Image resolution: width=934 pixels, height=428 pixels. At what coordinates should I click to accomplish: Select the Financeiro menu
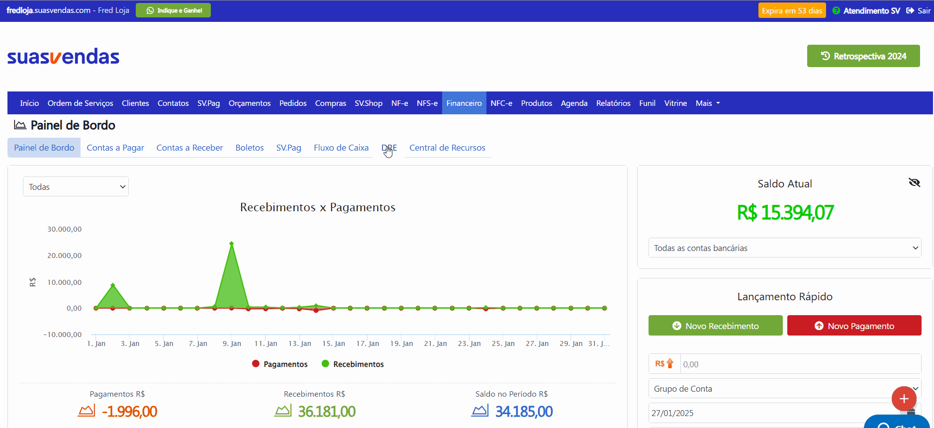[x=464, y=103]
